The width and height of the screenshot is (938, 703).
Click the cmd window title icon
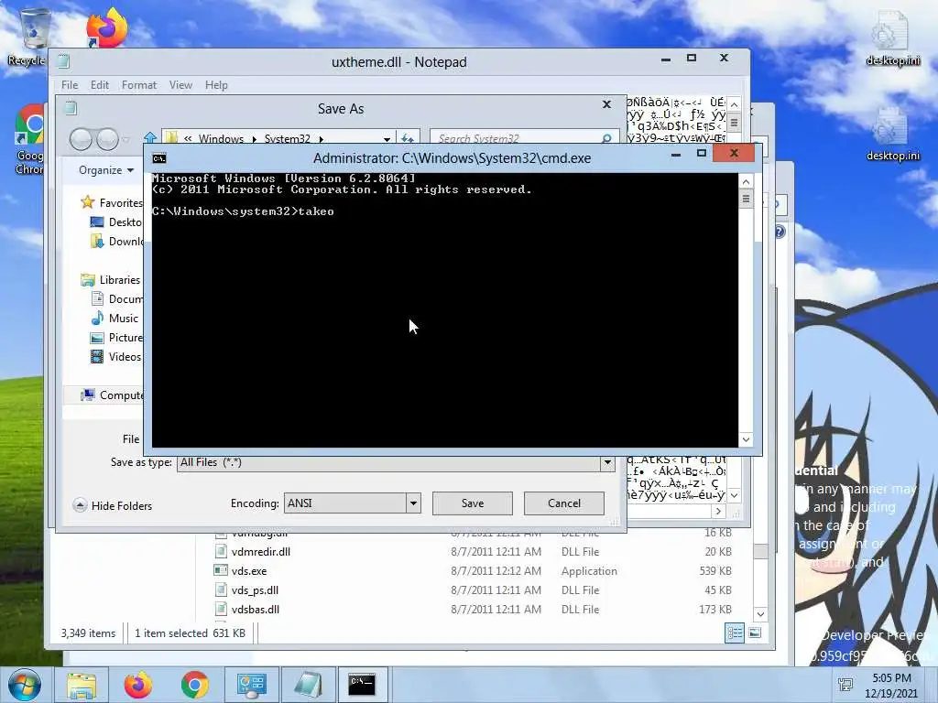[159, 158]
